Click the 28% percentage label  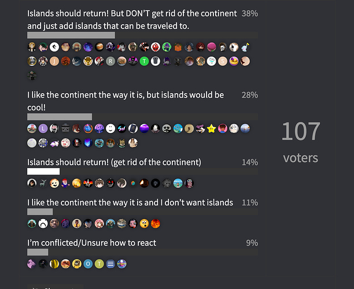coord(250,95)
